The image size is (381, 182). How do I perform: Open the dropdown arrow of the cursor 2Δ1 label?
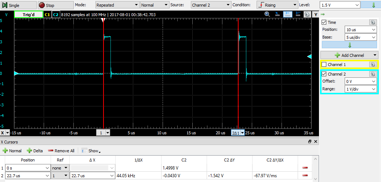coord(242,133)
